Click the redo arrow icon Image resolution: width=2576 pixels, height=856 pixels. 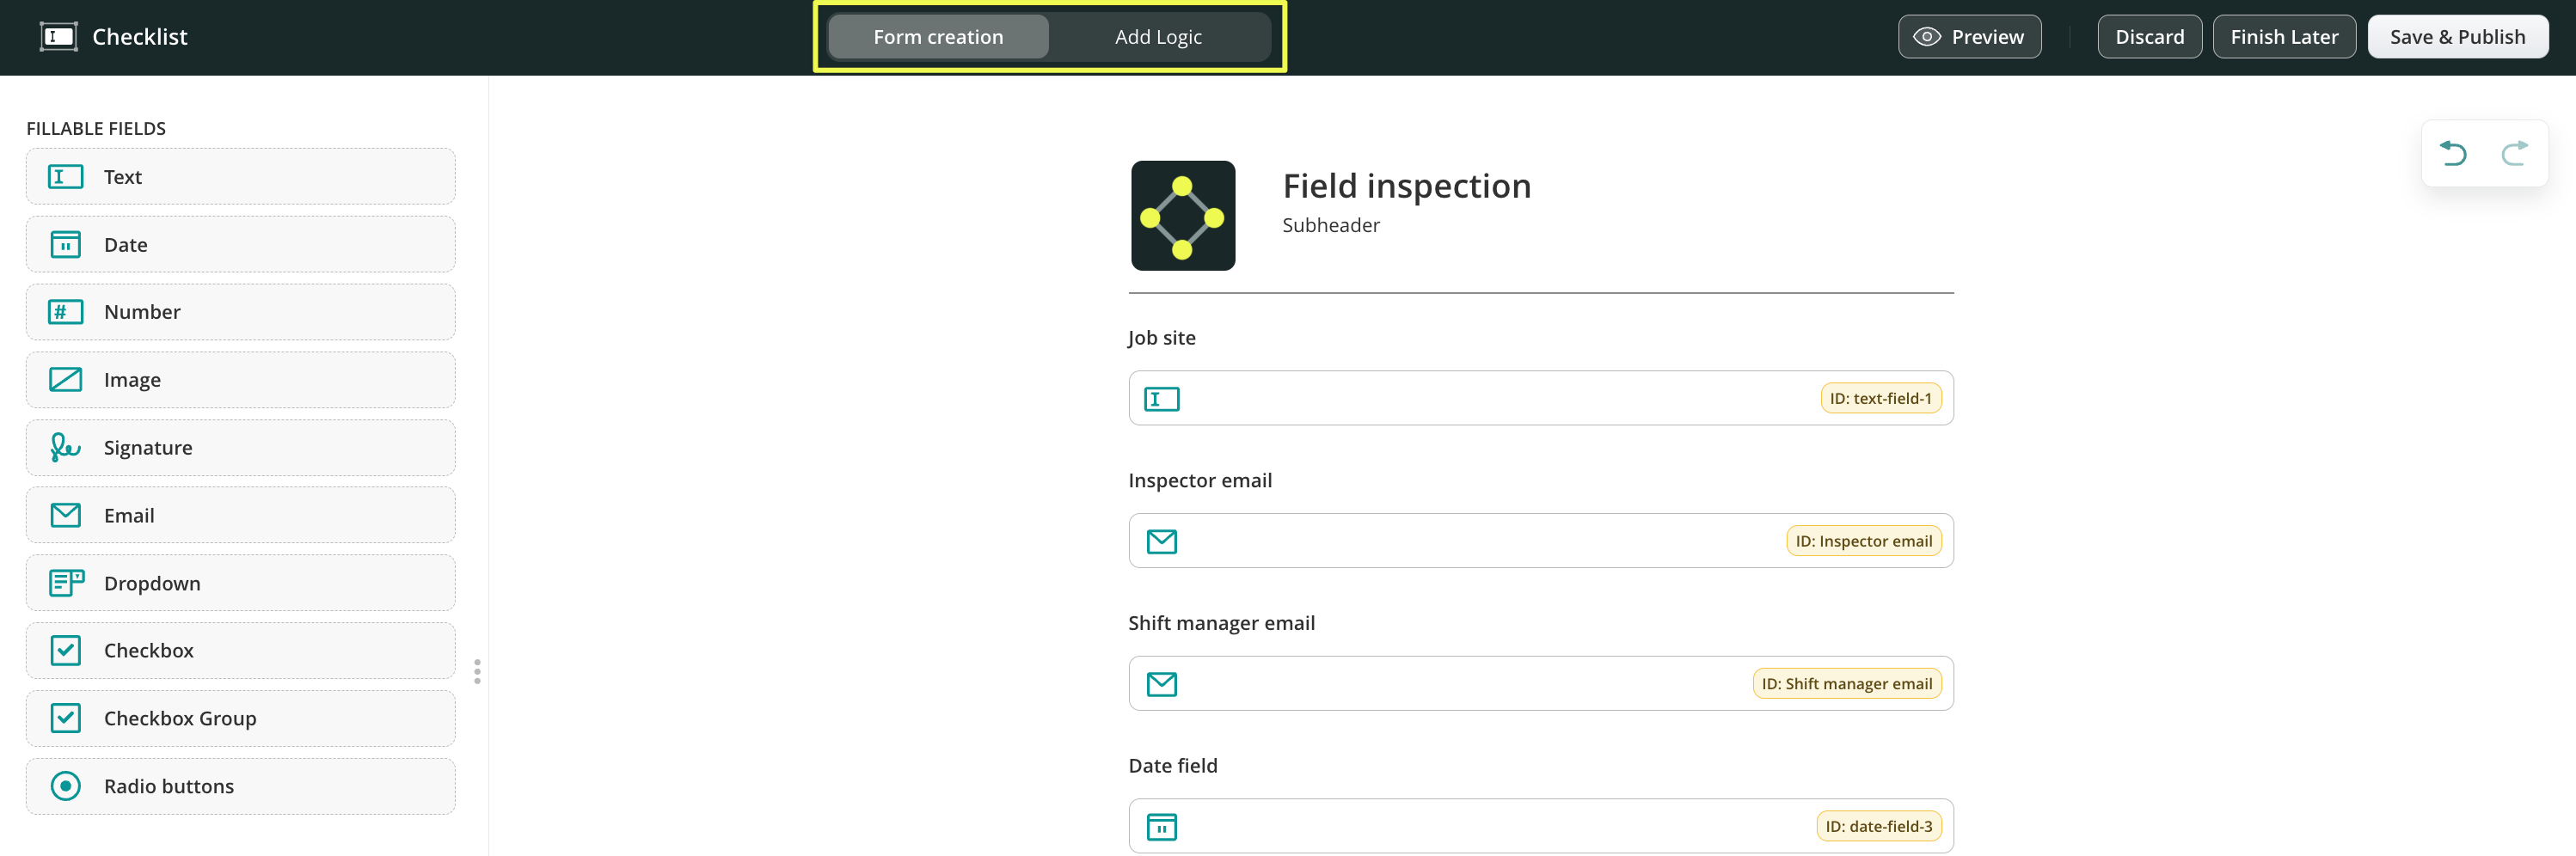pos(2514,153)
